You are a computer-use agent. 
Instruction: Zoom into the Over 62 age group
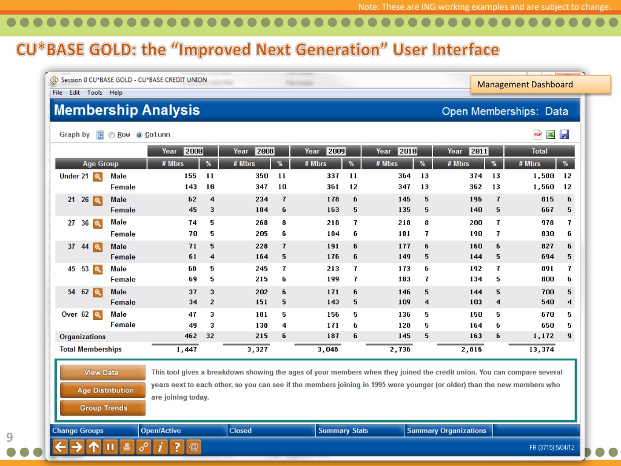(98, 315)
